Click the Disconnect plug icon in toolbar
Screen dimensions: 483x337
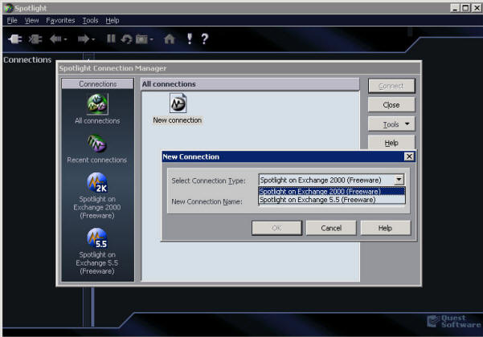pyautogui.click(x=35, y=39)
